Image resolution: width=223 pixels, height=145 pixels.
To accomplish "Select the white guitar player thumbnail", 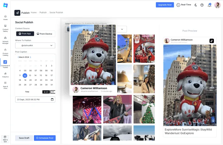I will pyautogui.click(x=87, y=133).
